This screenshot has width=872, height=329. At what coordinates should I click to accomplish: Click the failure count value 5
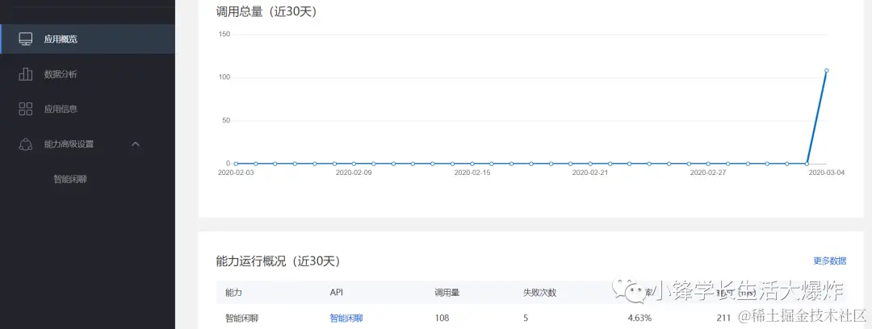[526, 319]
